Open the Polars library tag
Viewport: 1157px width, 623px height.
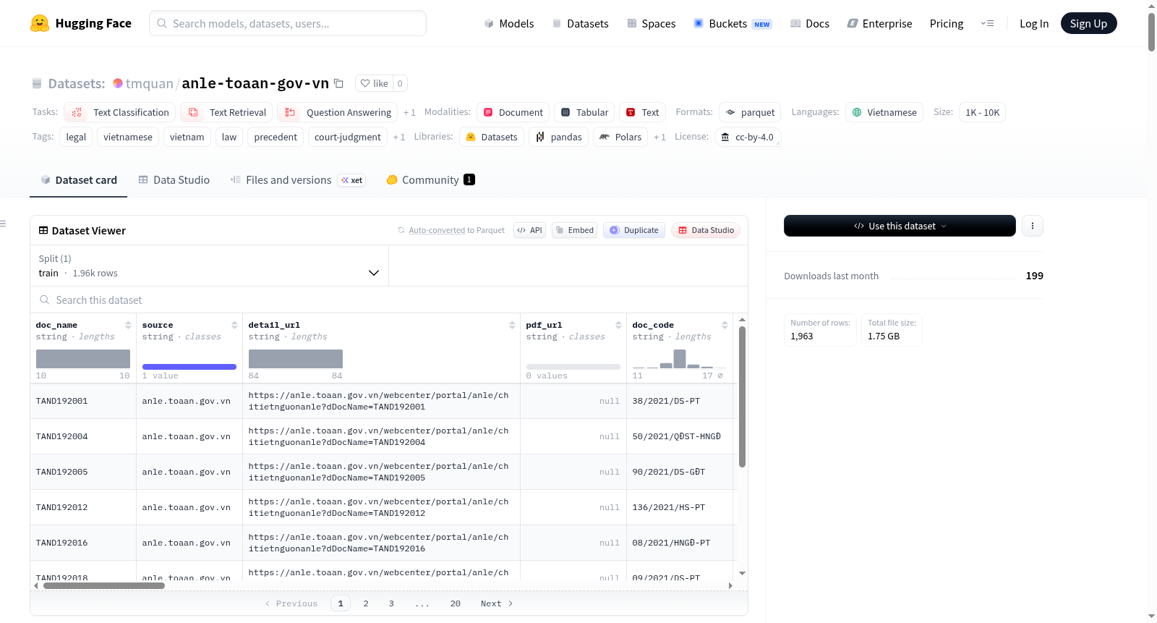[x=620, y=137]
